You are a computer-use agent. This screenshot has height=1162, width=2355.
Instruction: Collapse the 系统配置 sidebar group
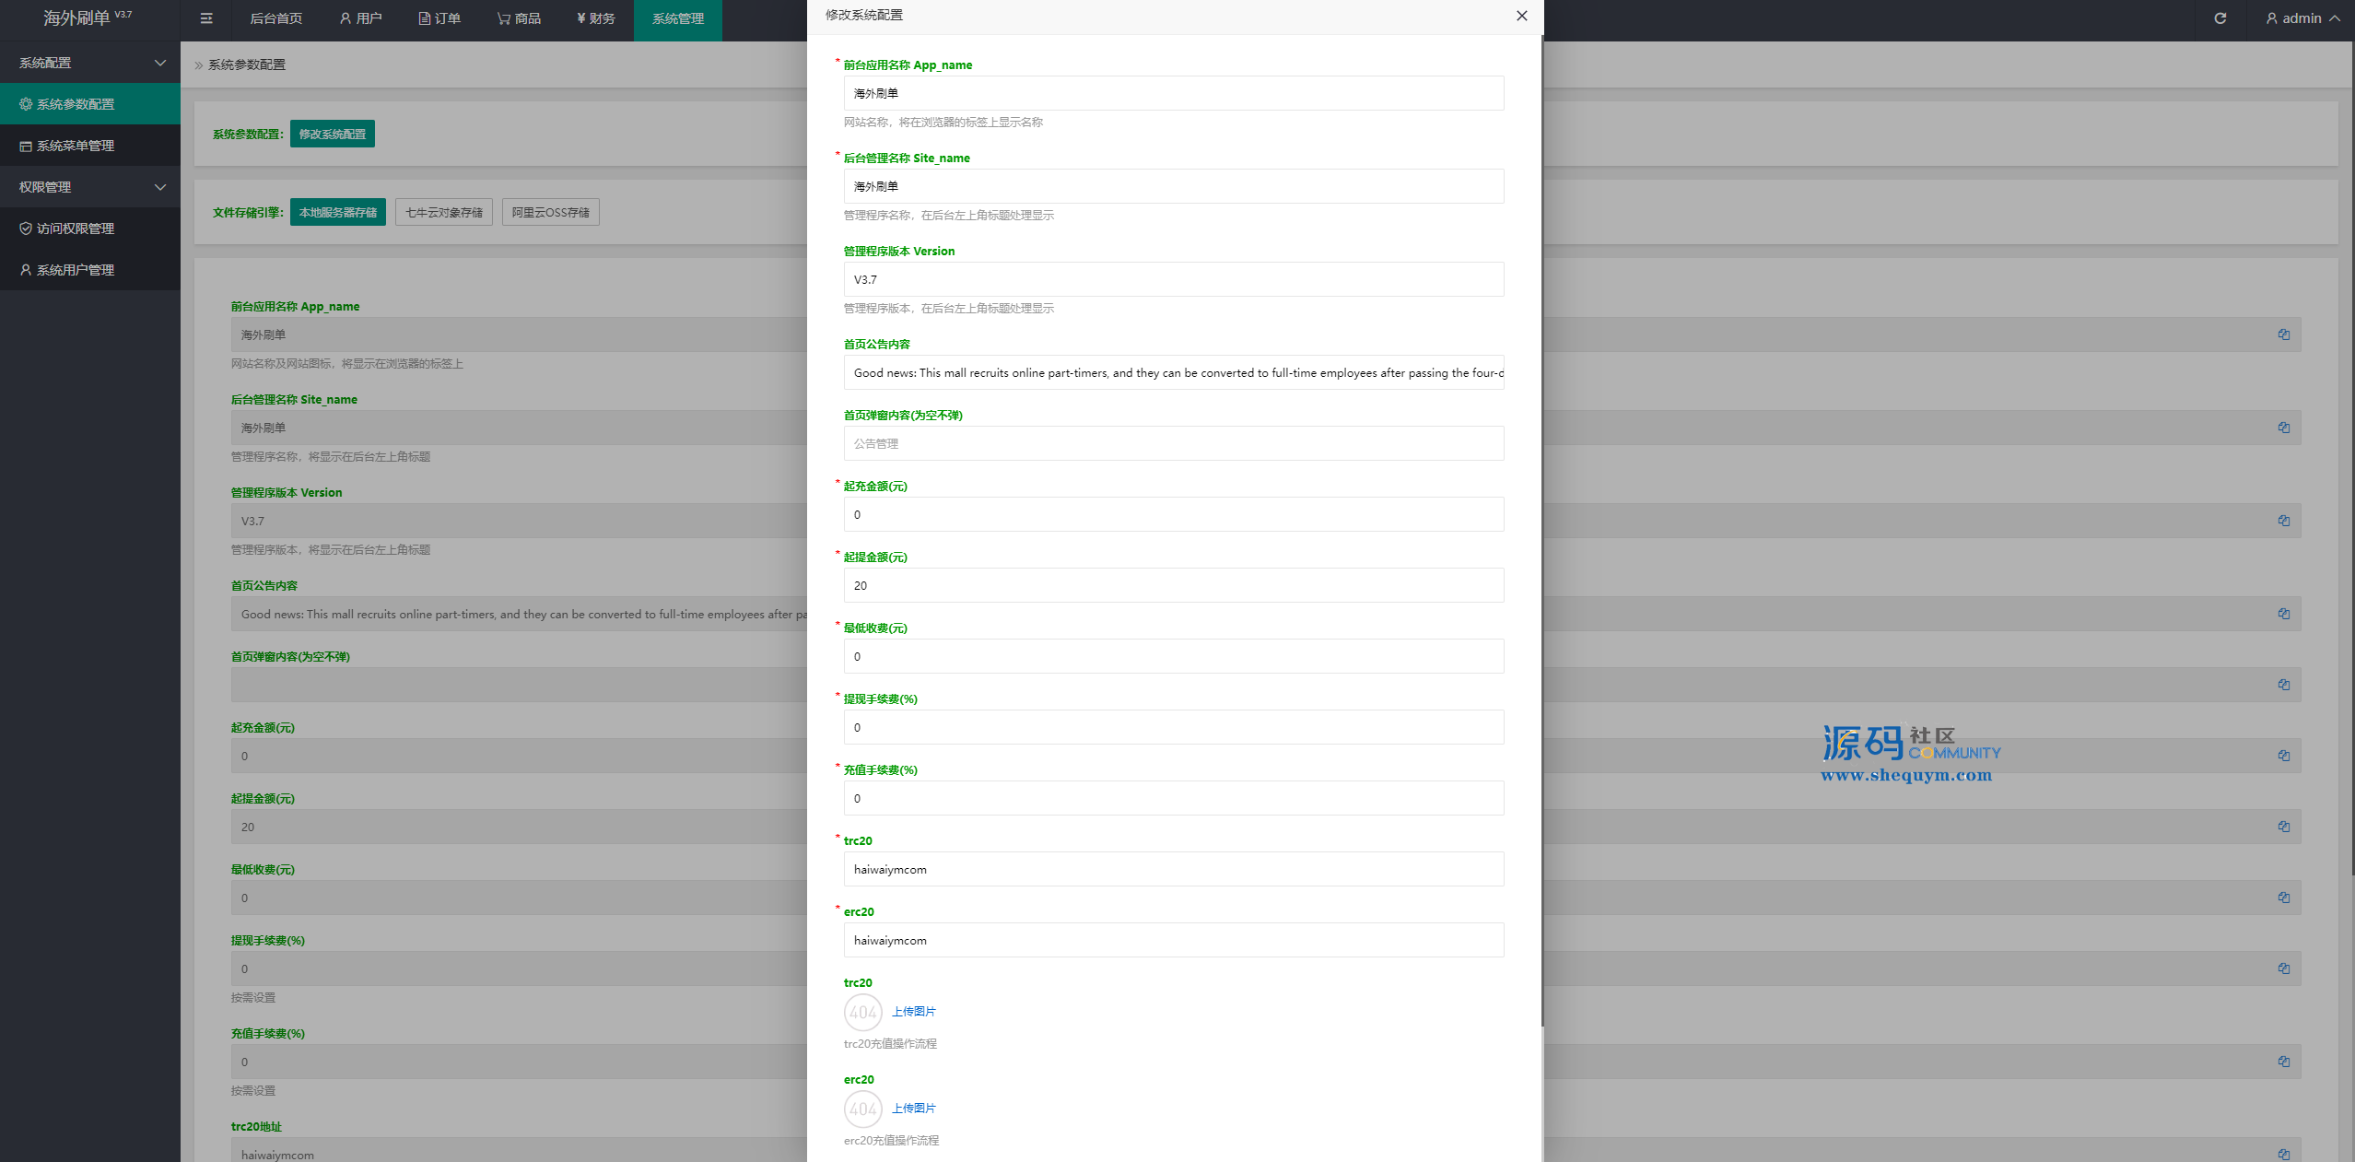(x=90, y=63)
